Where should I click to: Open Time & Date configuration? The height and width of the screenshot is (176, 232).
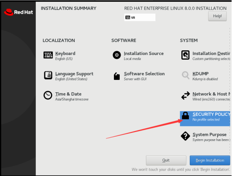tap(68, 94)
